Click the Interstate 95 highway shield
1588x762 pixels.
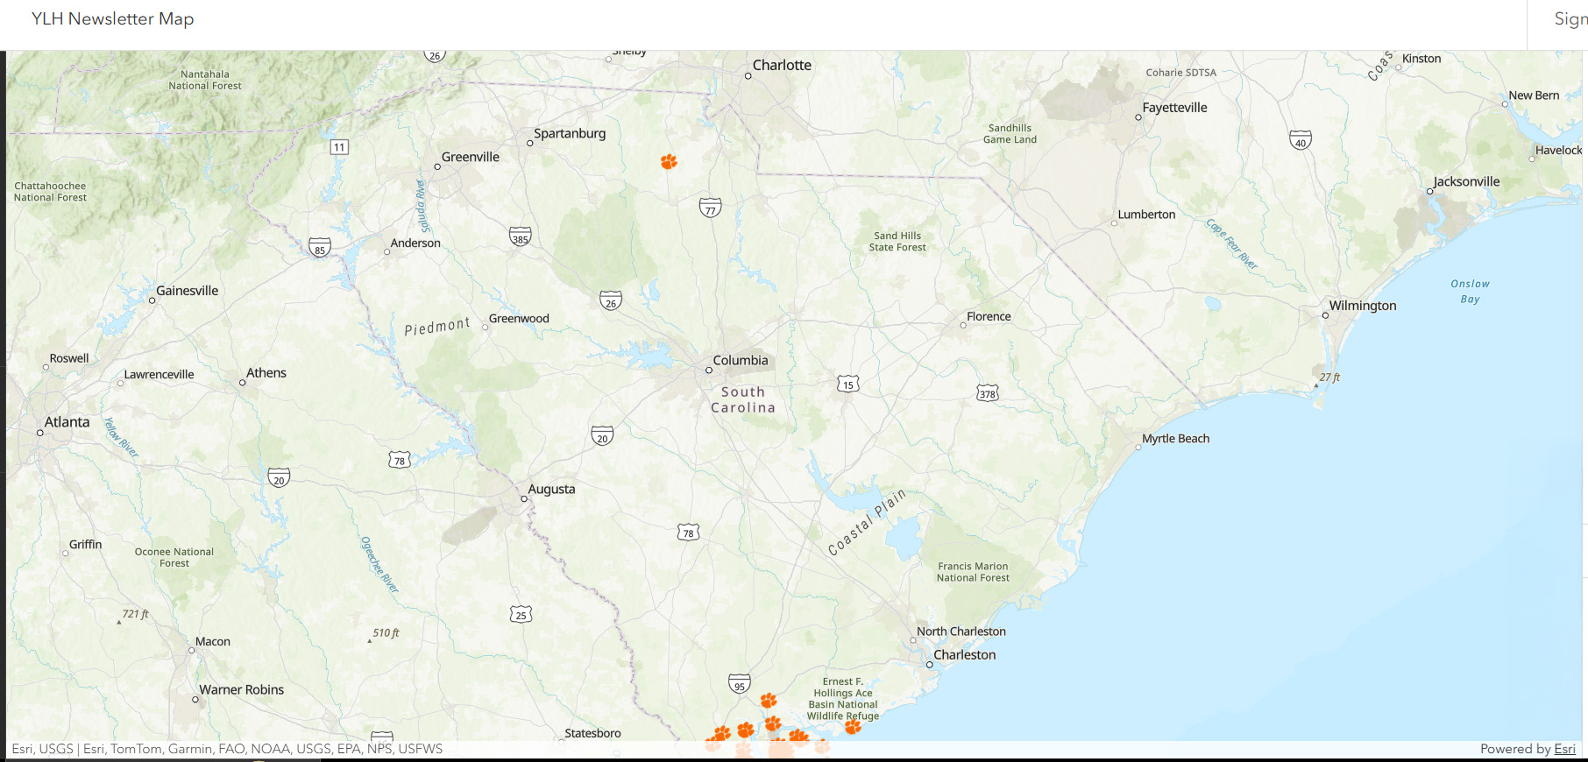tap(740, 684)
